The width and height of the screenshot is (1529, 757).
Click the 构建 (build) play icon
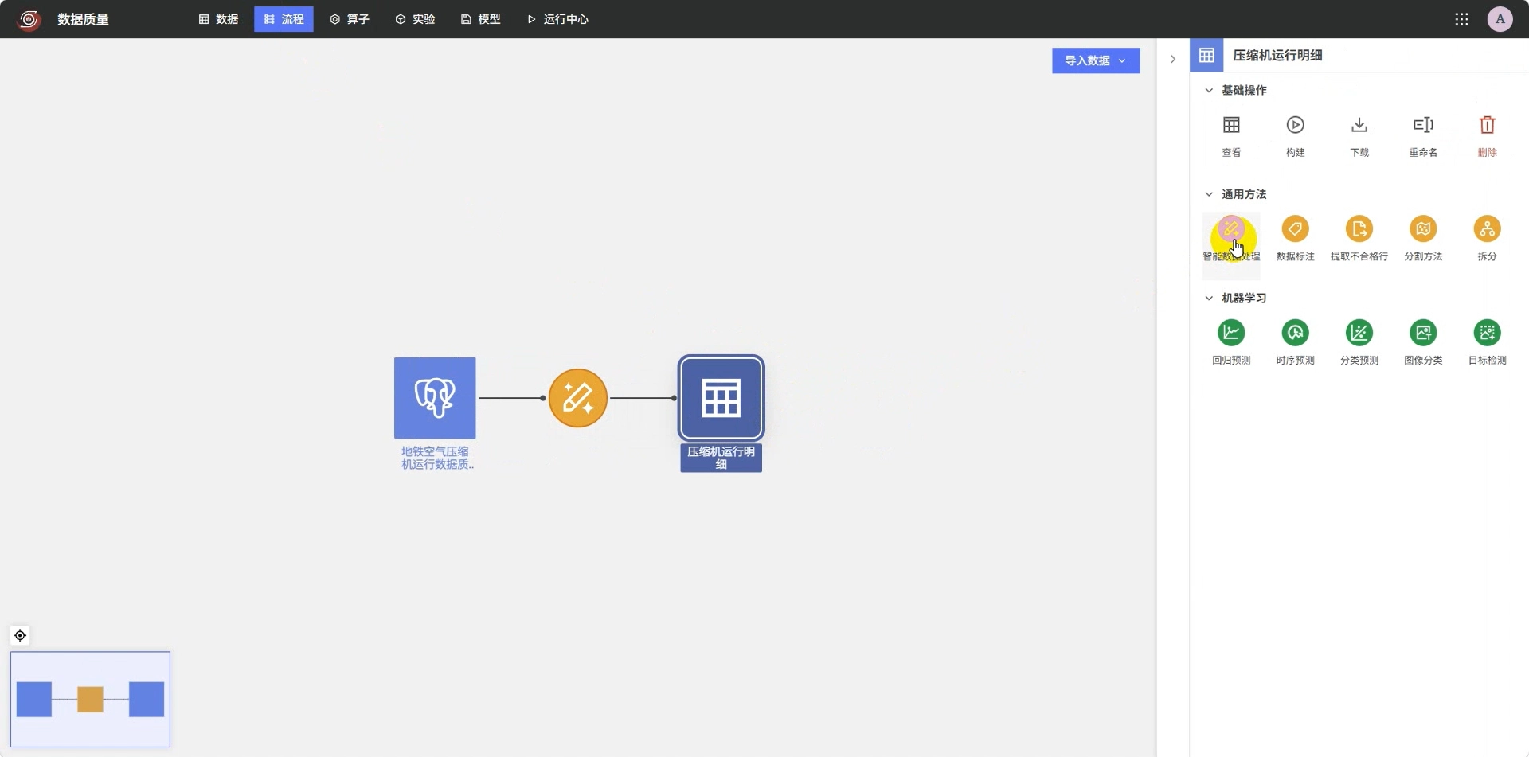(1295, 125)
